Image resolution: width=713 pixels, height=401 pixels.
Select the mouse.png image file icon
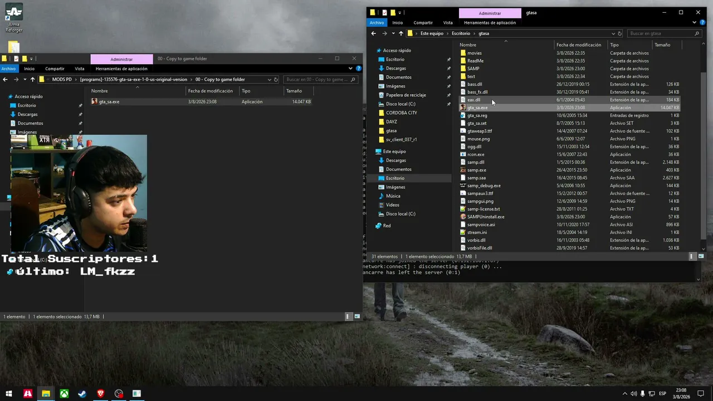(x=463, y=139)
